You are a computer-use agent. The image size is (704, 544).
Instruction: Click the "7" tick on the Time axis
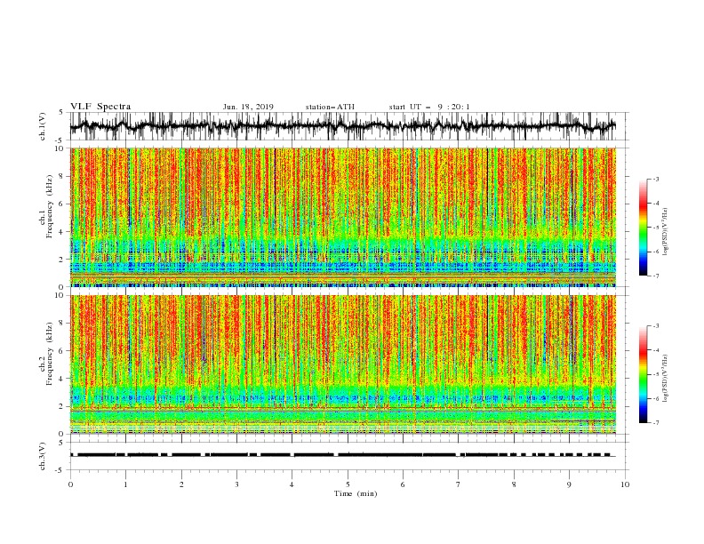(x=459, y=484)
